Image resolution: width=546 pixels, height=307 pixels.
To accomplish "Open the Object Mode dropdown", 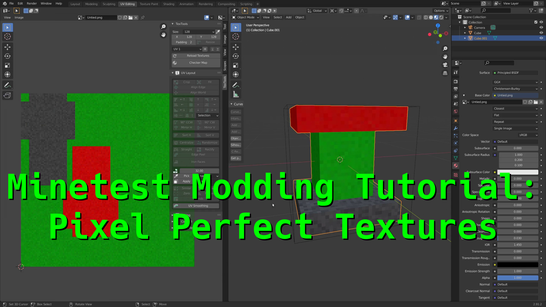I will pyautogui.click(x=245, y=17).
